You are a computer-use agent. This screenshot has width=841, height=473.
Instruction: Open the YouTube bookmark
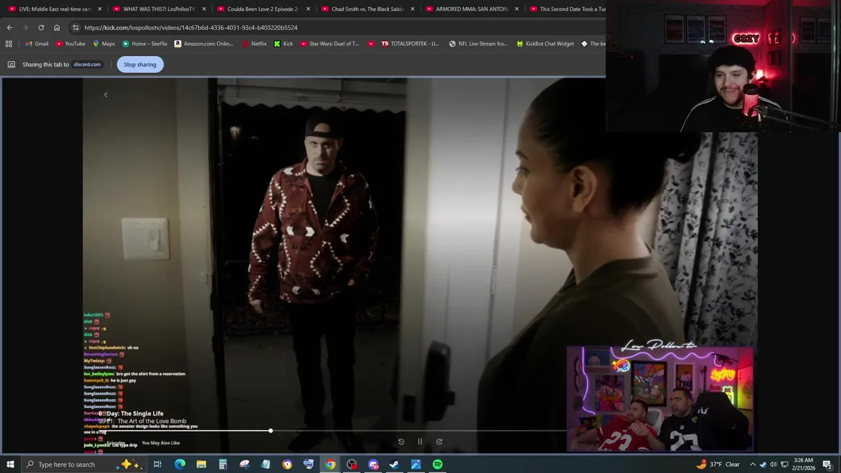[70, 44]
